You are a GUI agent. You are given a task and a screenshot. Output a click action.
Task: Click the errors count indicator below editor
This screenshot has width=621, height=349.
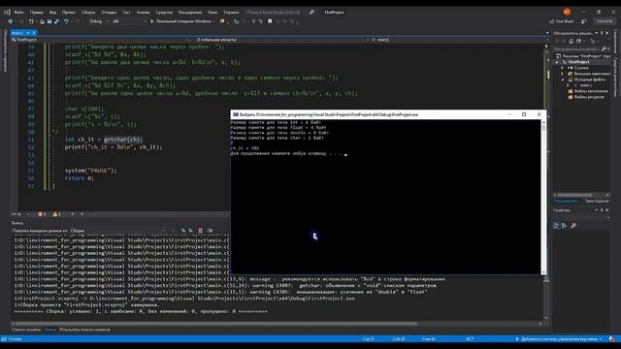click(x=42, y=214)
